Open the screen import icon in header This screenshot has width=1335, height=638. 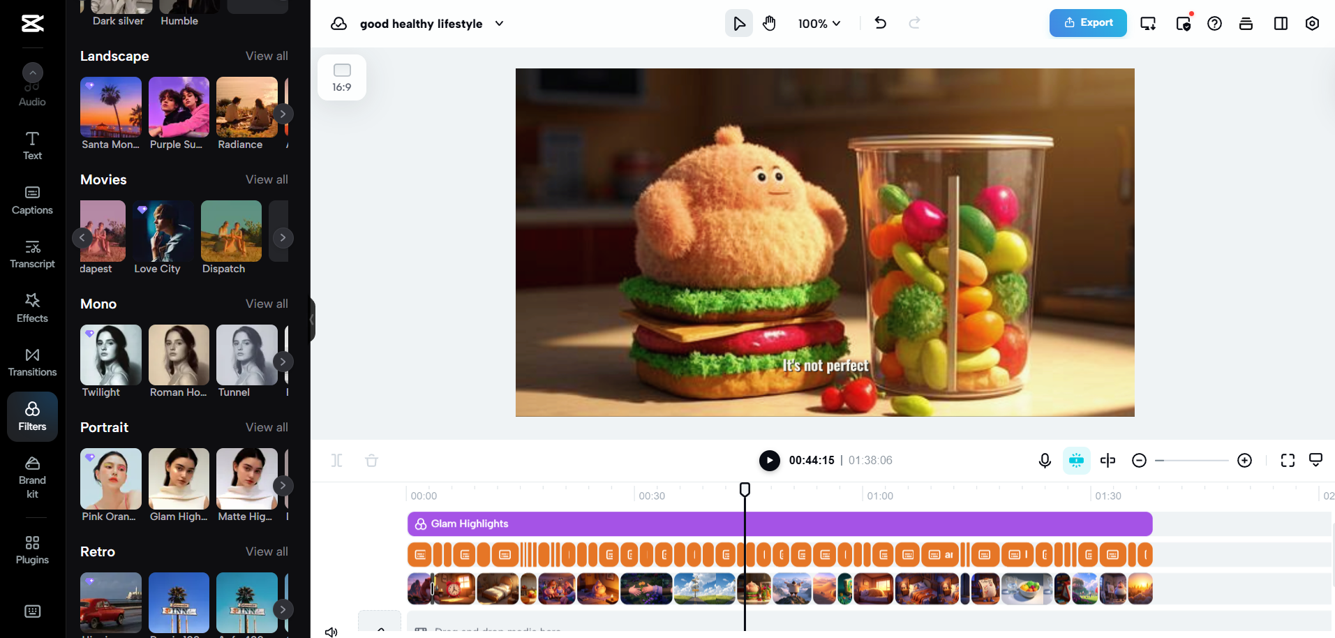(1148, 24)
